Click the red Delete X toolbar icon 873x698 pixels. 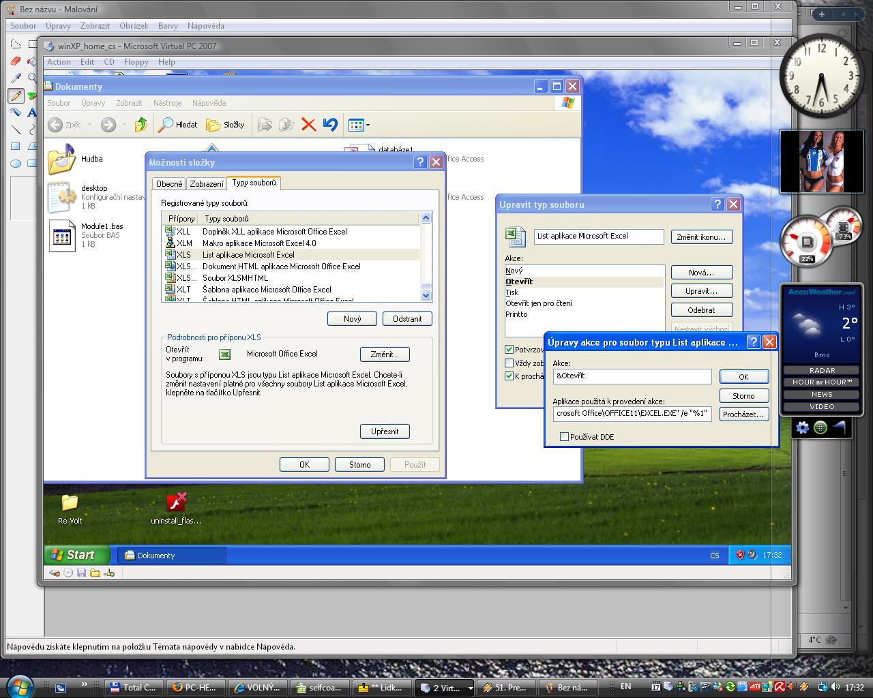[308, 125]
